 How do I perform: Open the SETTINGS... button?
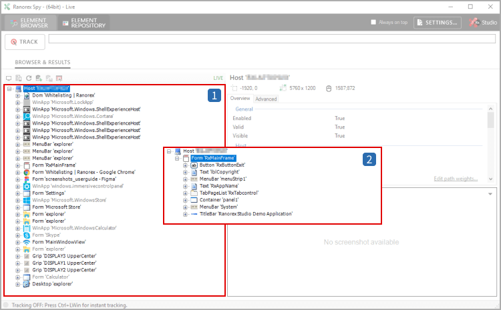pos(438,23)
